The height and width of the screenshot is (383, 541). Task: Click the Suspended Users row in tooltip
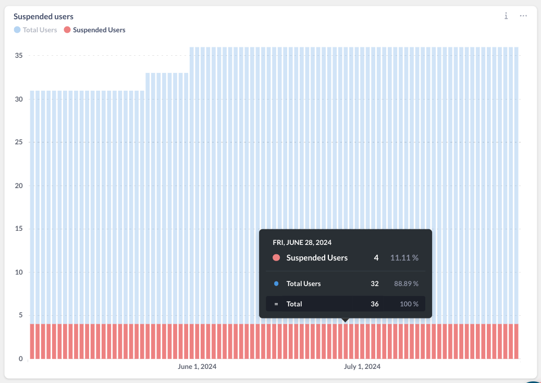346,258
